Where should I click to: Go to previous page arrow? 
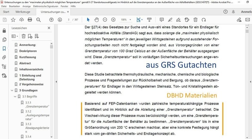coord(51,20)
